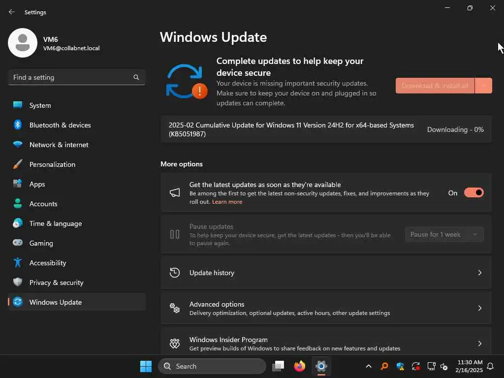This screenshot has width=504, height=378.
Task: Click the "On" toggle state label
Action: [453, 193]
